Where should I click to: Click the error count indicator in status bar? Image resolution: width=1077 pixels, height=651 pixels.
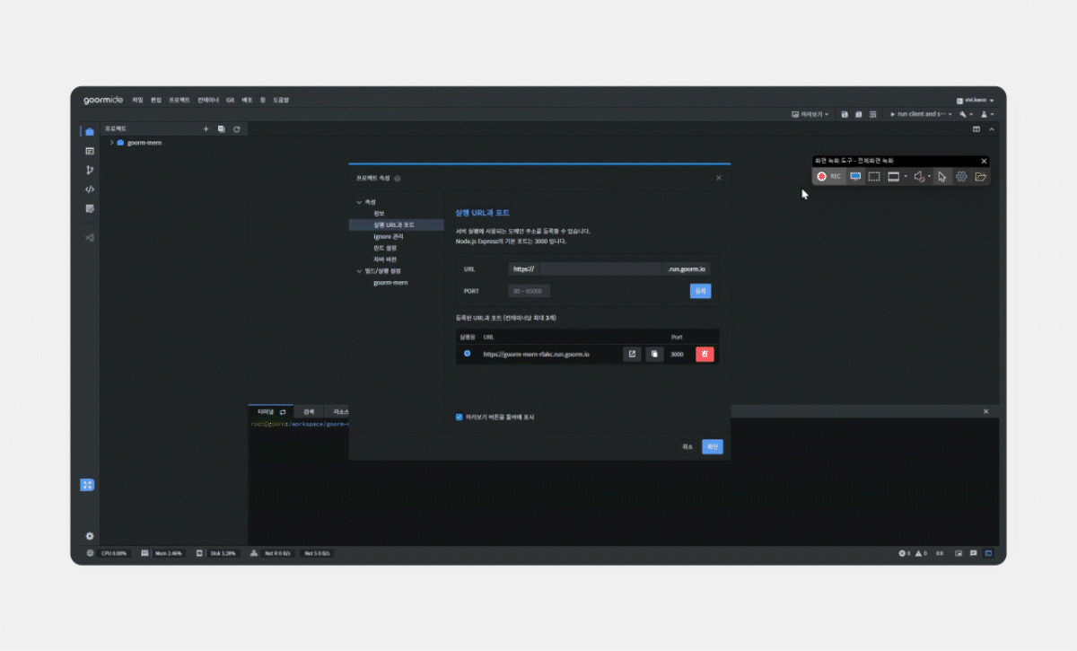[x=906, y=553]
